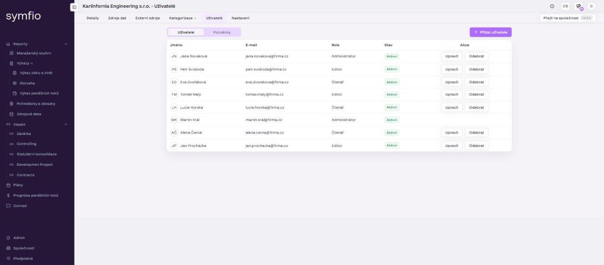Edit Jana Nováková with Upravit
Screen dimensions: 604x265
point(452,56)
